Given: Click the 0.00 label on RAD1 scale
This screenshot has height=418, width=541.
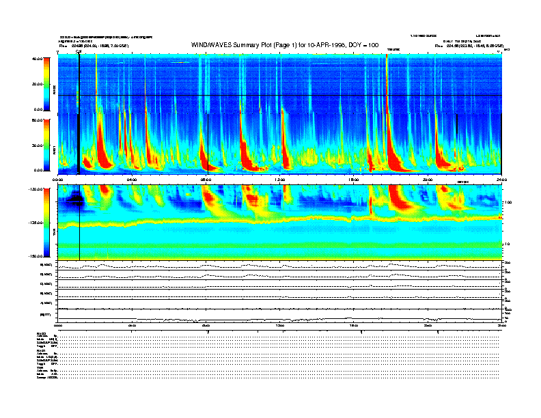Looking at the screenshot, I should [x=38, y=170].
